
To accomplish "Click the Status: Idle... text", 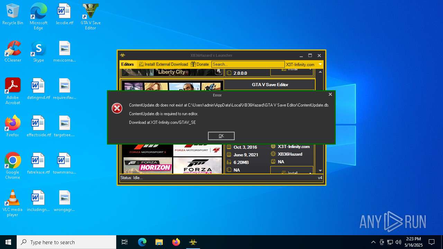I will (x=131, y=178).
